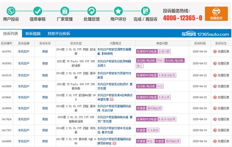Click status icon for complaint 1417424
Viewport: 232px width, 147px height.
pyautogui.click(x=215, y=119)
